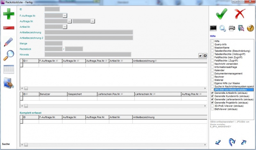
Task: Open the gear settings icon
Action: click(x=223, y=28)
